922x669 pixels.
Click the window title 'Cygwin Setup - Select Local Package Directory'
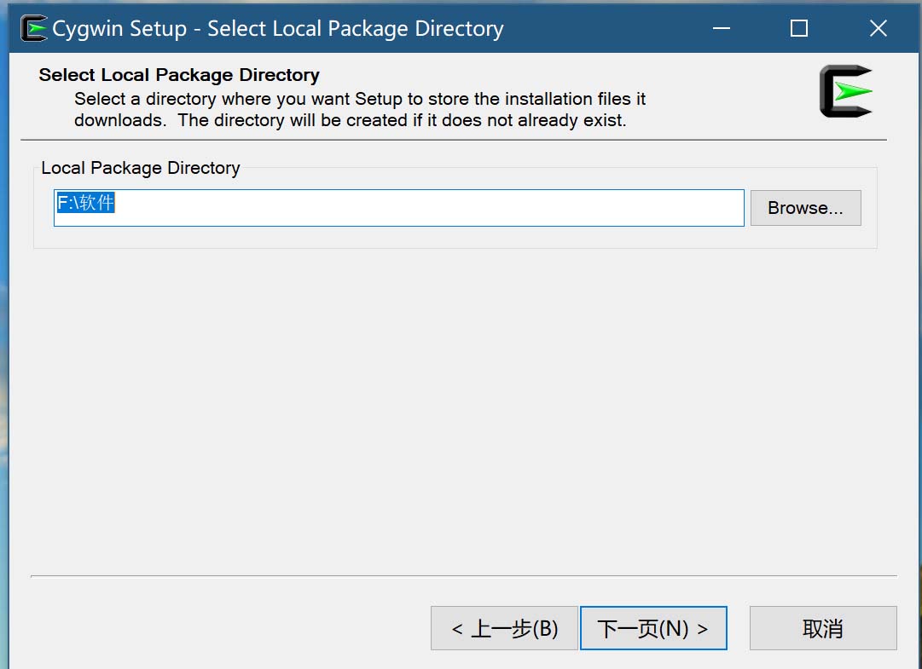[x=277, y=28]
